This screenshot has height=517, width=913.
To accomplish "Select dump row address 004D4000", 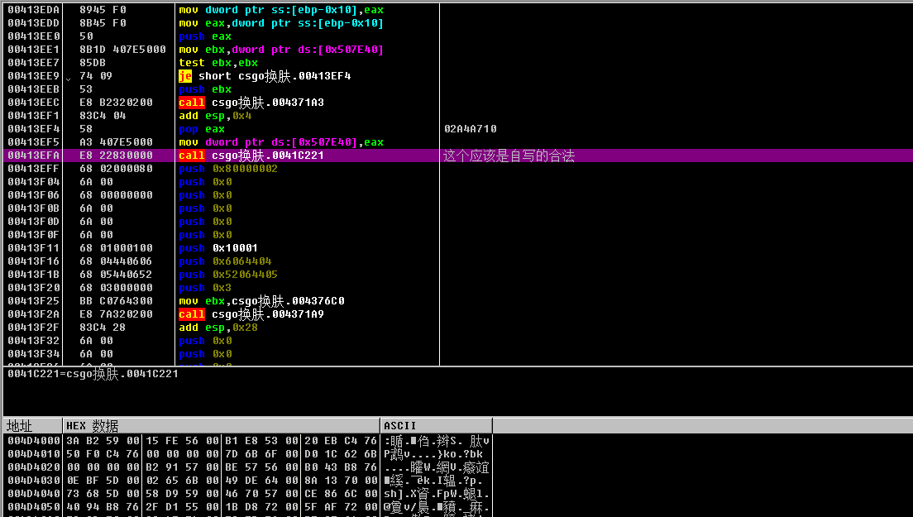I will [x=33, y=441].
